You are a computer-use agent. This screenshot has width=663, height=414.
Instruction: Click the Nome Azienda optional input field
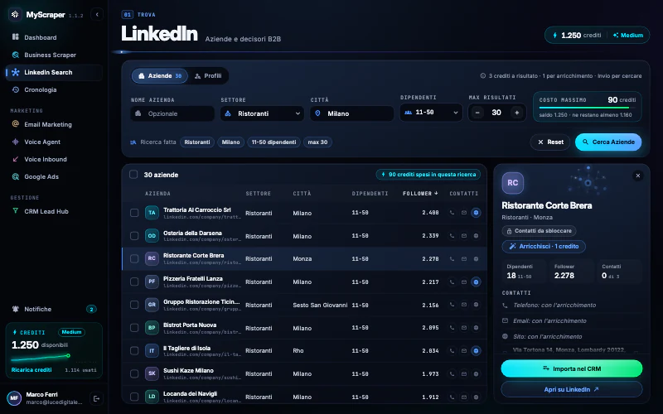click(172, 113)
